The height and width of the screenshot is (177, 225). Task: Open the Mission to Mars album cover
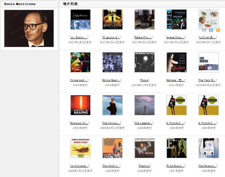(x=81, y=105)
